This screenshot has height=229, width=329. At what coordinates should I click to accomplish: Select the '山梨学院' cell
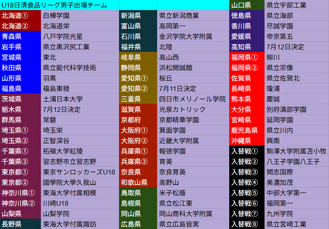point(80,214)
